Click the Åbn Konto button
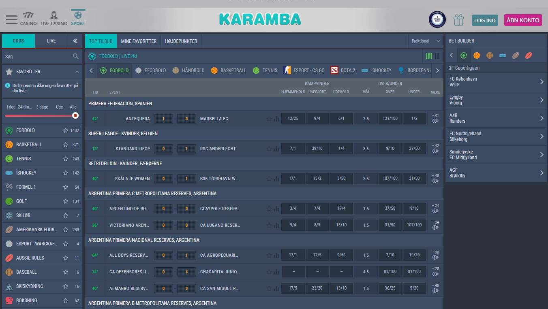Image resolution: width=548 pixels, height=309 pixels. pyautogui.click(x=523, y=20)
